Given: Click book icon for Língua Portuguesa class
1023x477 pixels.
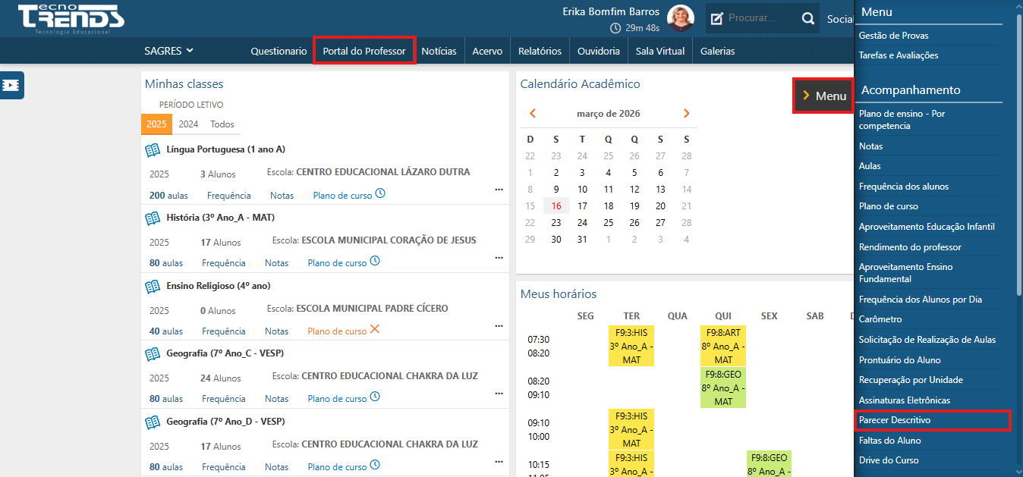Looking at the screenshot, I should point(153,150).
